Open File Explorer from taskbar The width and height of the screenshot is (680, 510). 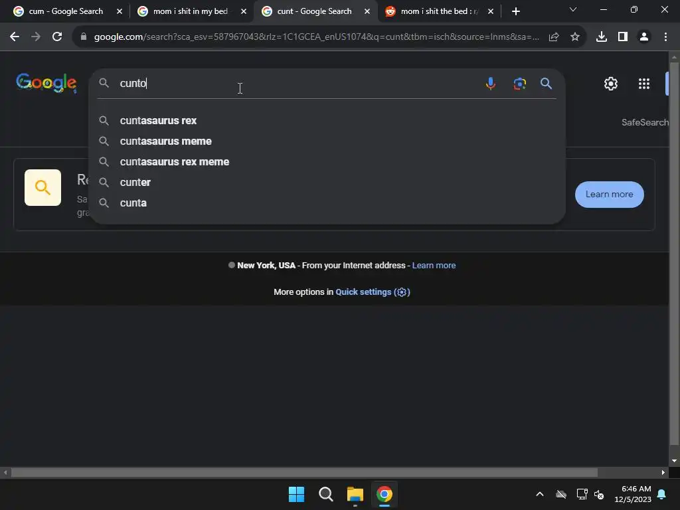(355, 494)
